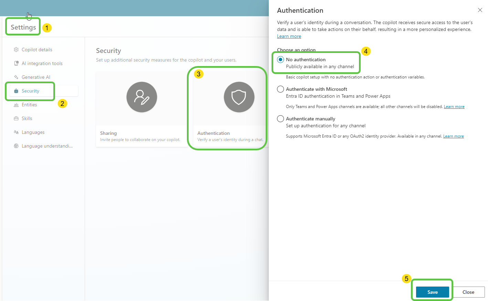Click the Languages icon in sidebar
488x301 pixels.
pos(16,132)
